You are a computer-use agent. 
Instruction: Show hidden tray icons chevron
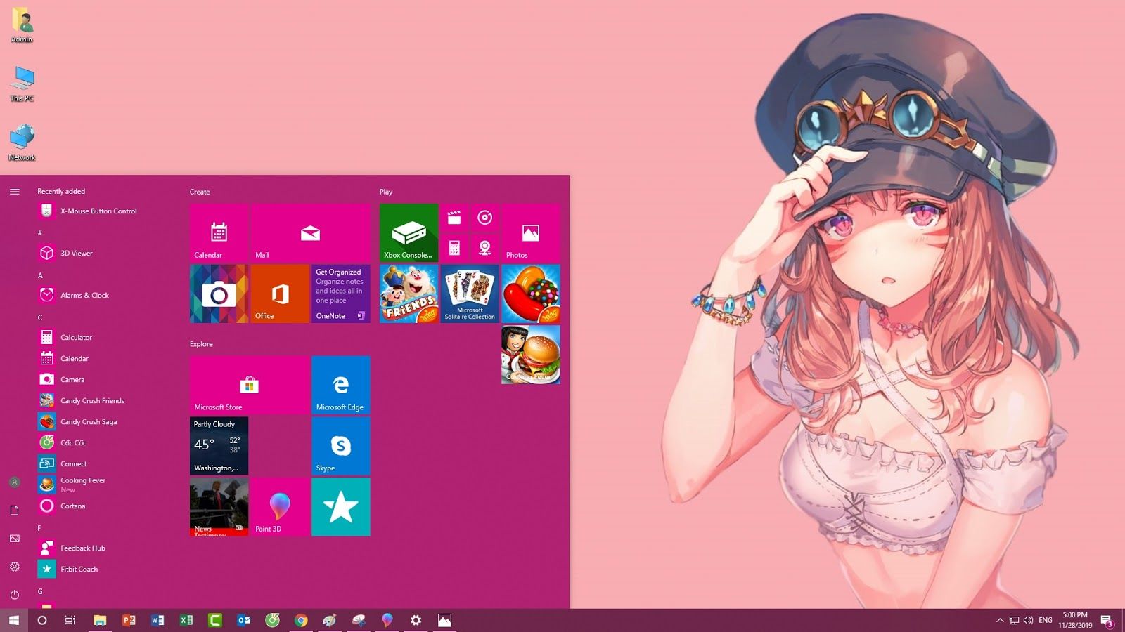coord(1000,620)
